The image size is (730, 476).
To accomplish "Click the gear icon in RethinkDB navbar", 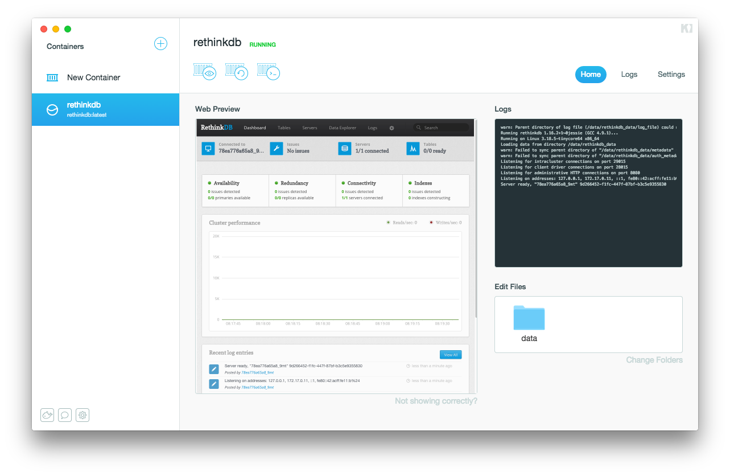I will pos(391,128).
